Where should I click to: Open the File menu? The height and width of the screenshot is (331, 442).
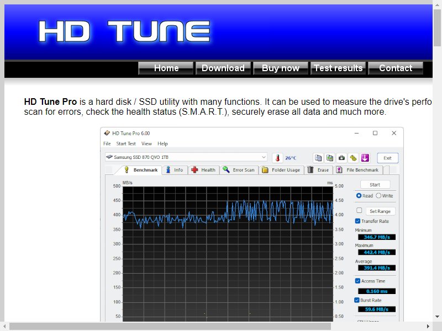(107, 143)
